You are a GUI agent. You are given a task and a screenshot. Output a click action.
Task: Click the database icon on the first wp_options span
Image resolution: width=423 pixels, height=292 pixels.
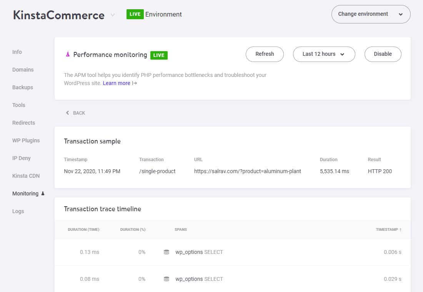click(x=167, y=252)
